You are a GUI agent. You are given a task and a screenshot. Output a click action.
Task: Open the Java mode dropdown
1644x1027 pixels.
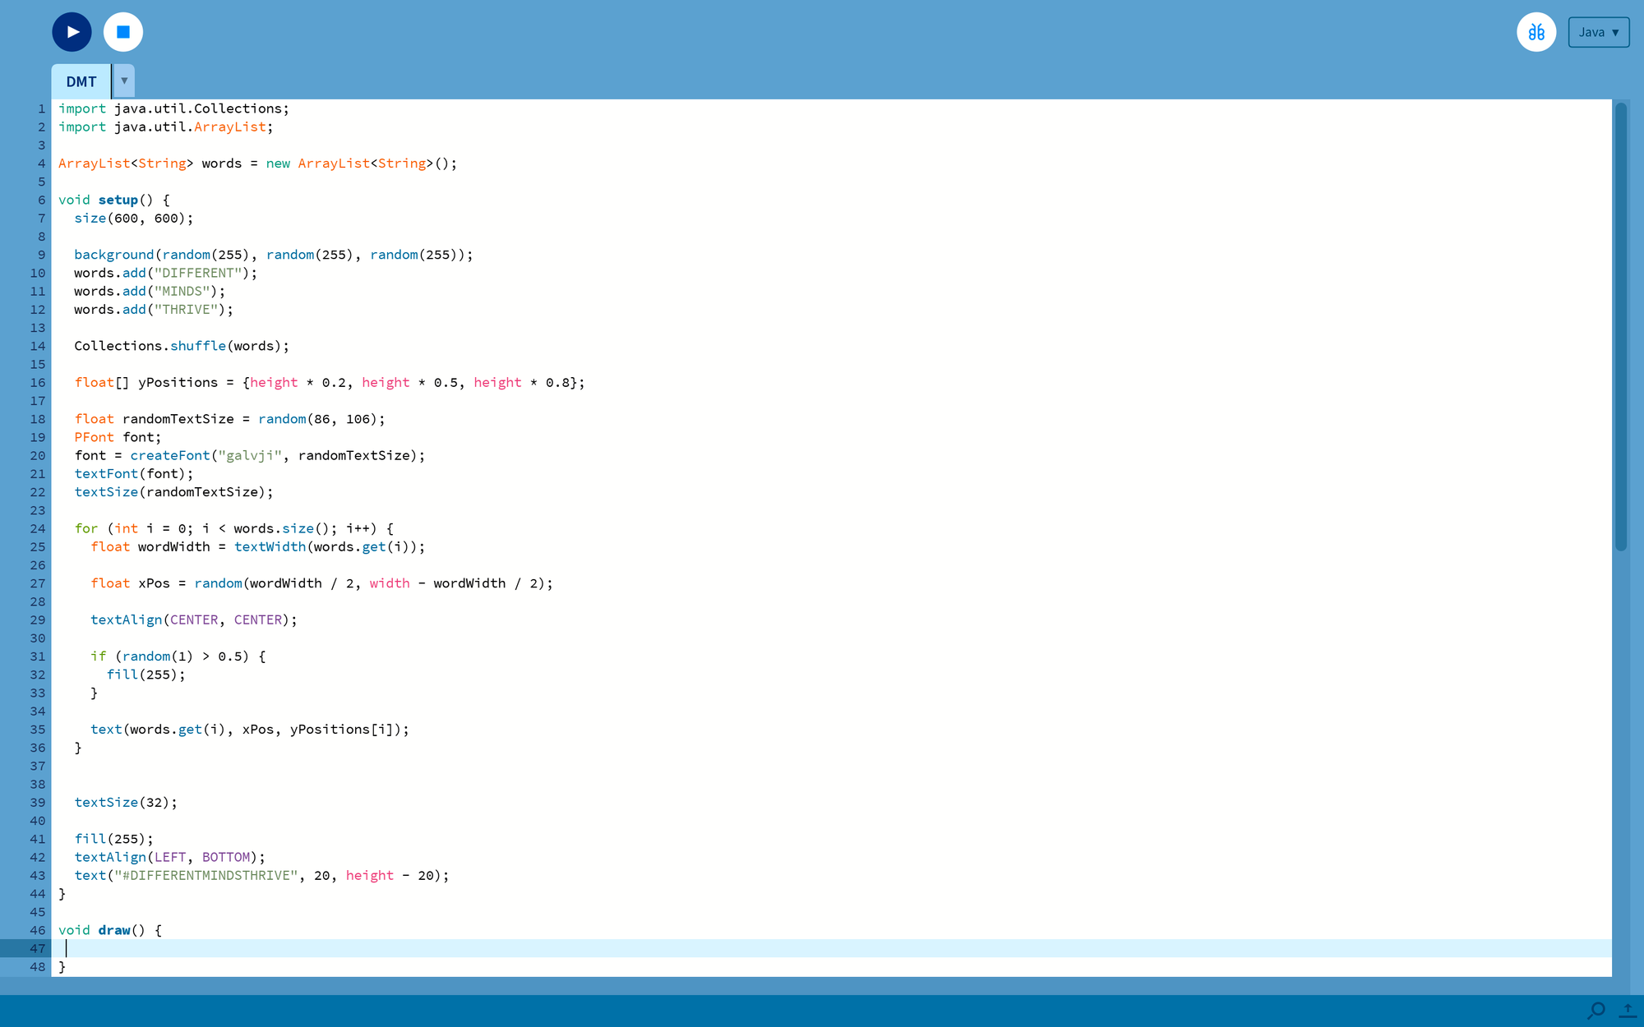tap(1599, 32)
